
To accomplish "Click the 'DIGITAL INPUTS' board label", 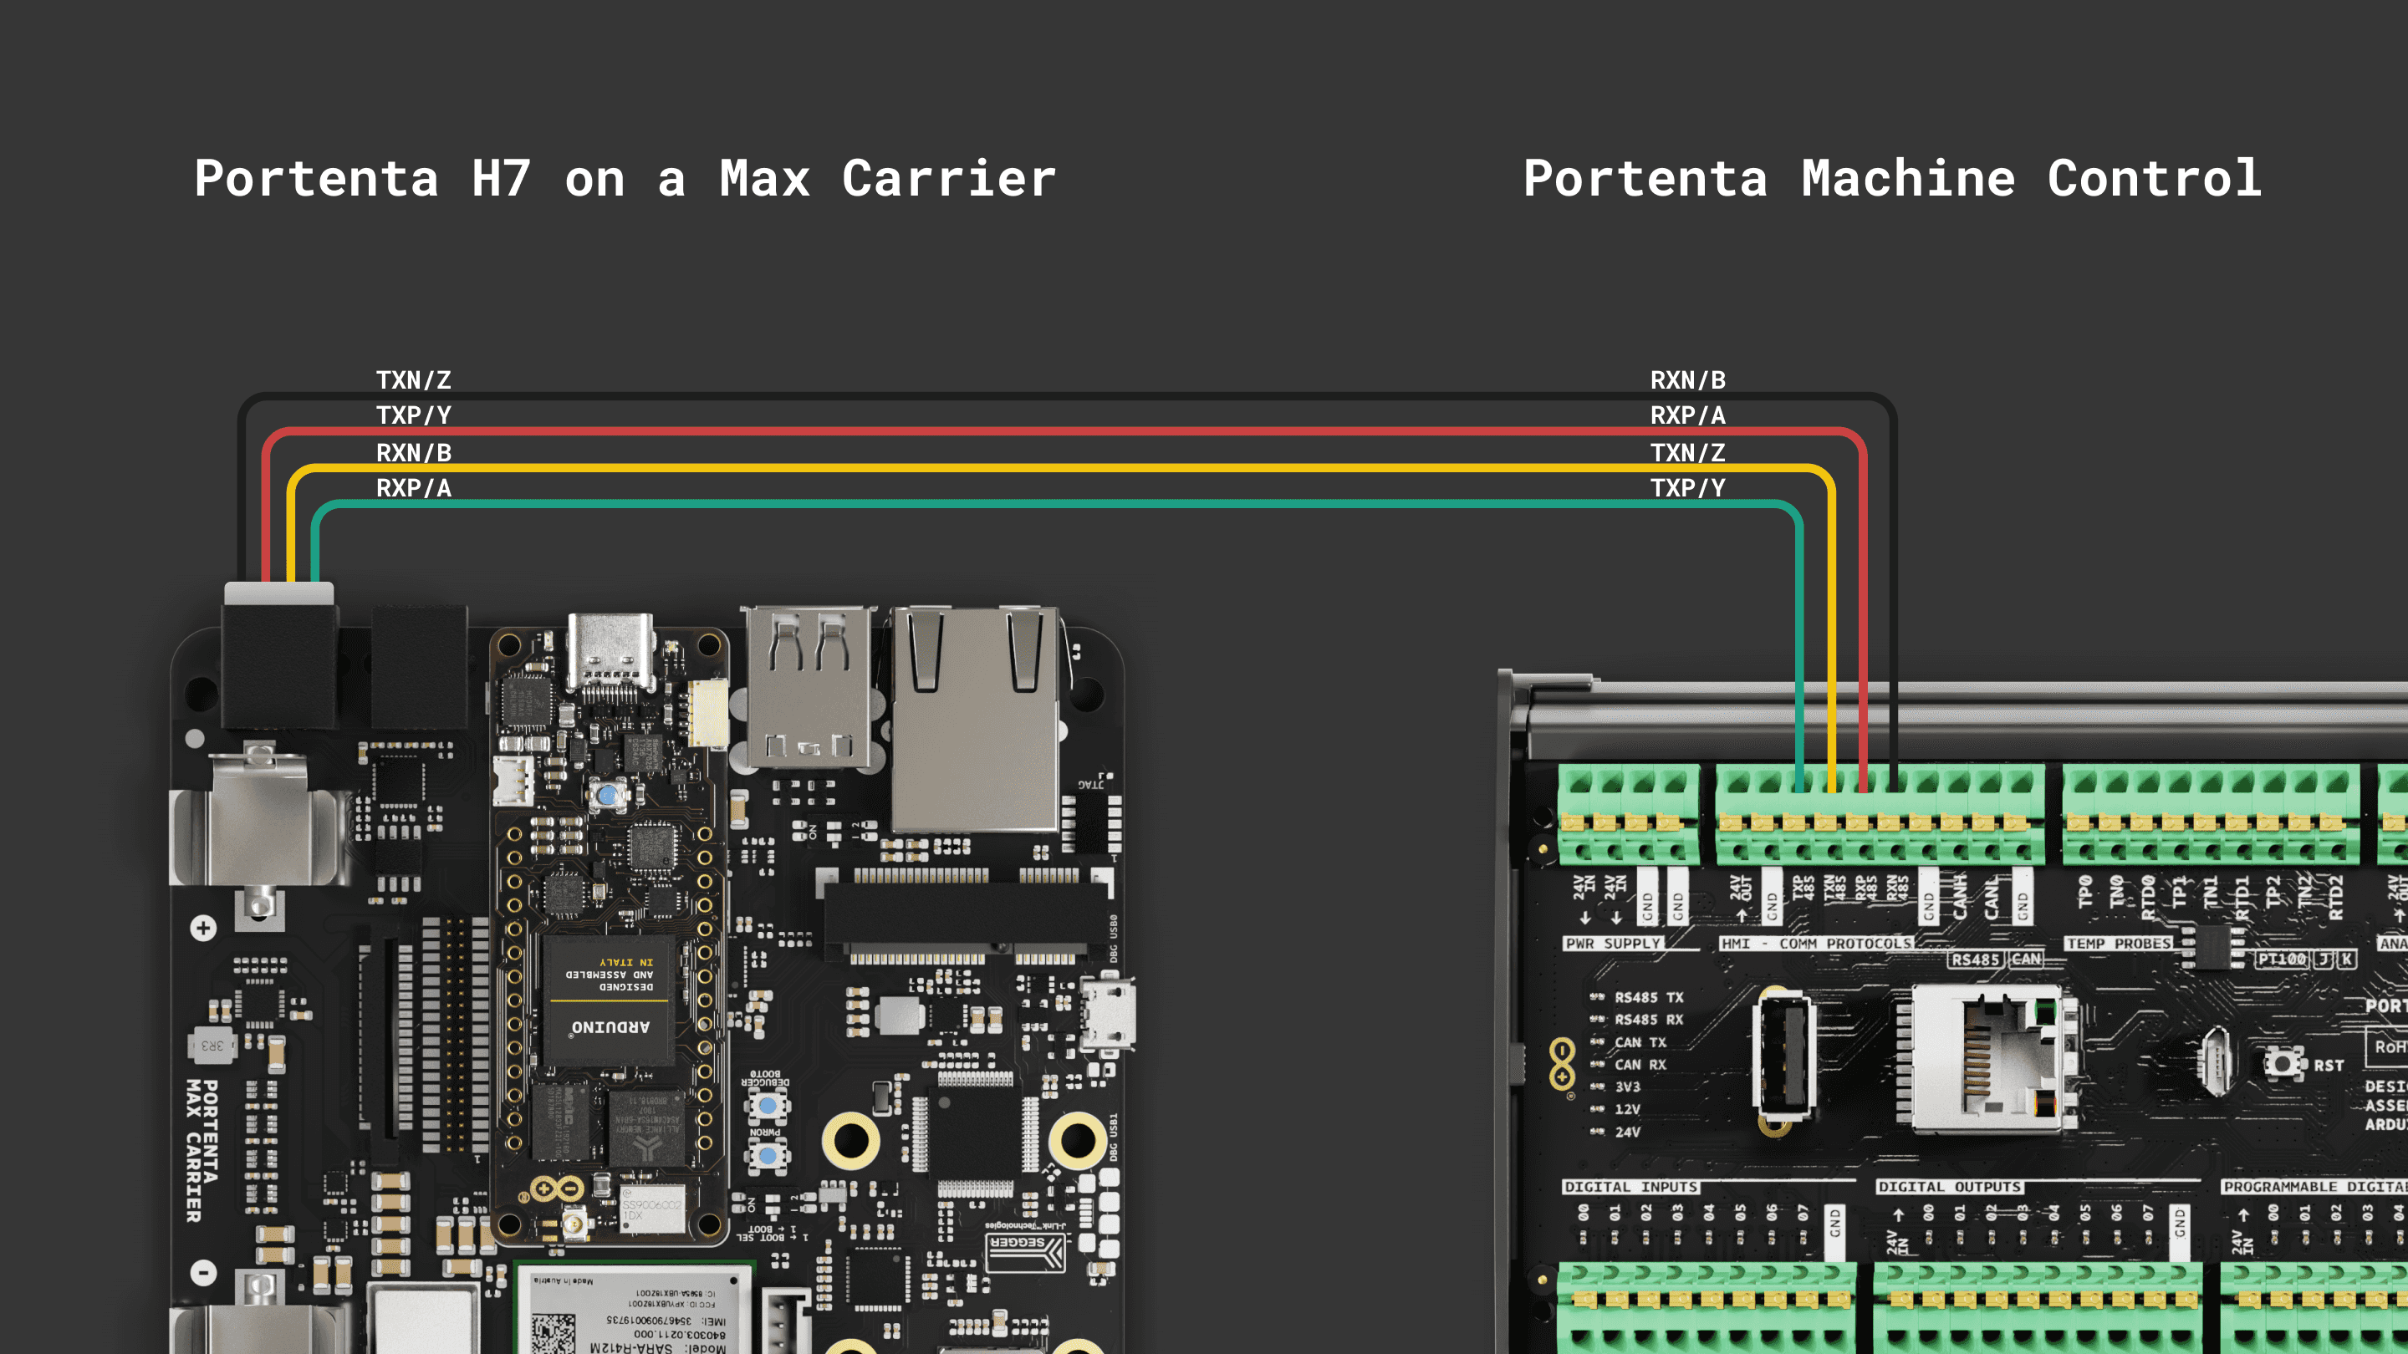I will (1630, 1187).
